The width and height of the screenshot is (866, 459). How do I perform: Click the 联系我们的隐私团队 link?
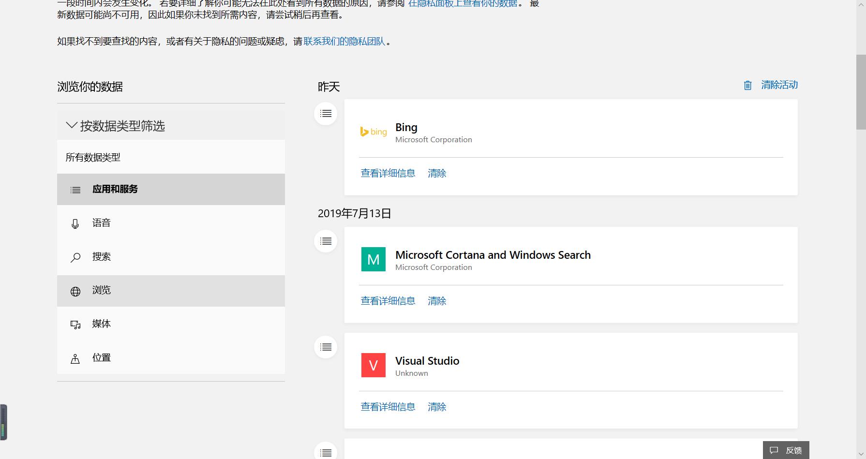point(345,41)
